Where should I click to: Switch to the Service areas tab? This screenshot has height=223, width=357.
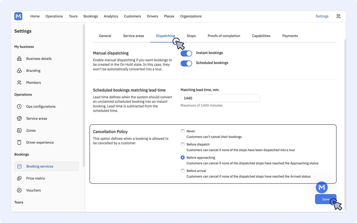click(x=134, y=36)
